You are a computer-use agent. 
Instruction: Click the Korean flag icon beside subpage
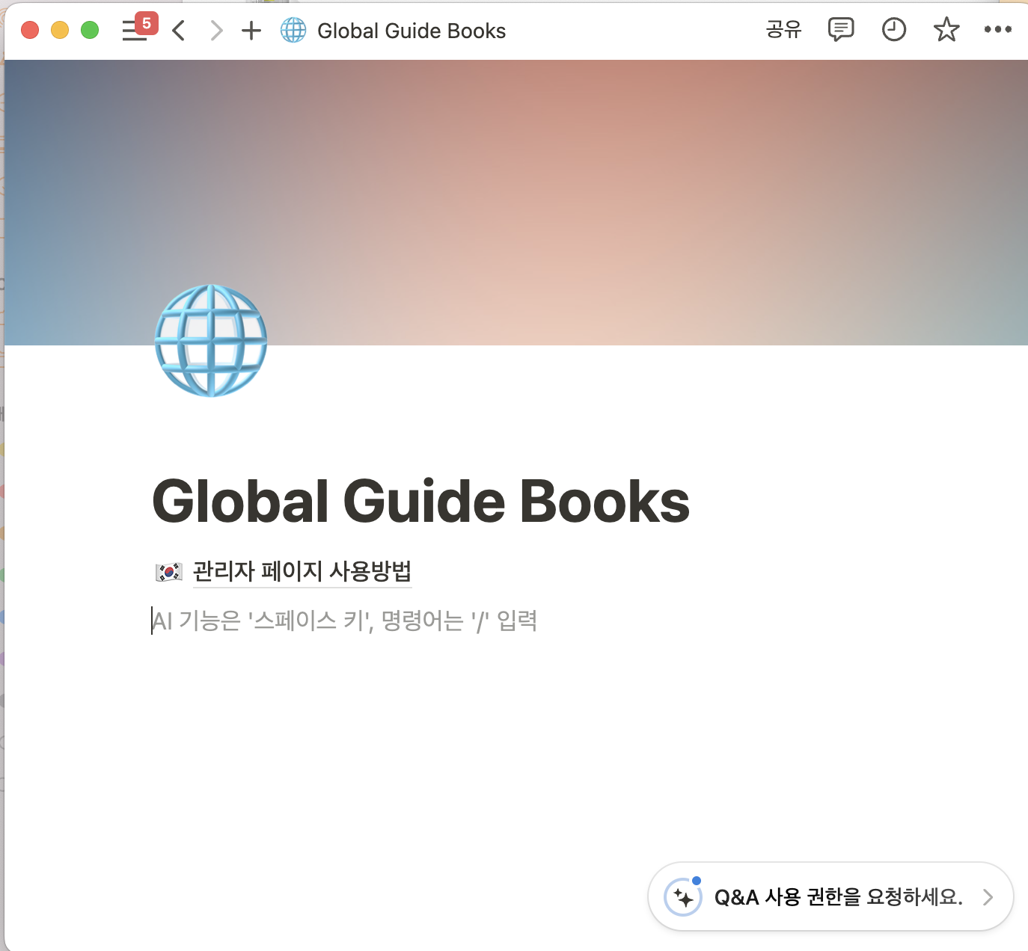(x=169, y=572)
